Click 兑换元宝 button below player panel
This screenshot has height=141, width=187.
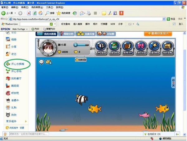point(81,60)
